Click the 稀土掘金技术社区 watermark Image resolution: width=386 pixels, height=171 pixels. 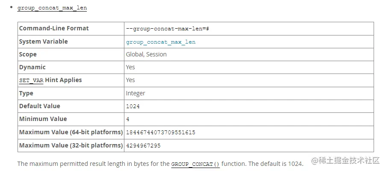point(345,160)
